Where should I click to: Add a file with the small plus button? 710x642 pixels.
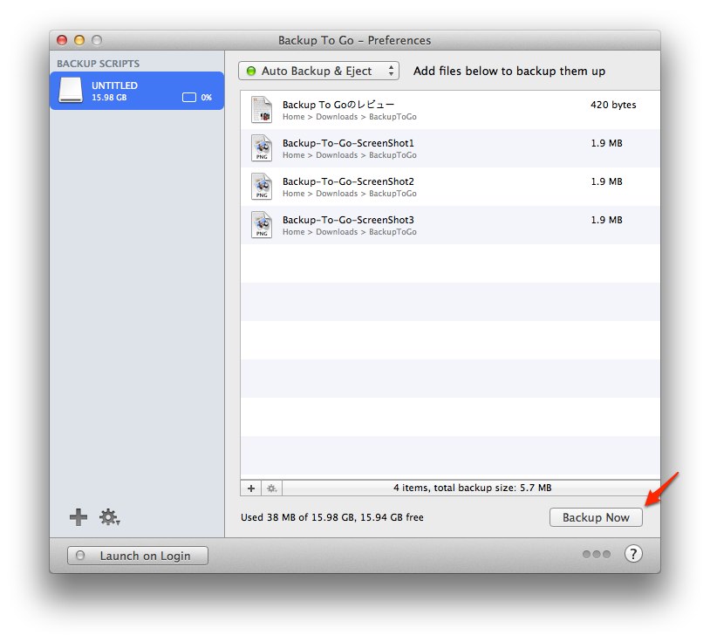251,488
